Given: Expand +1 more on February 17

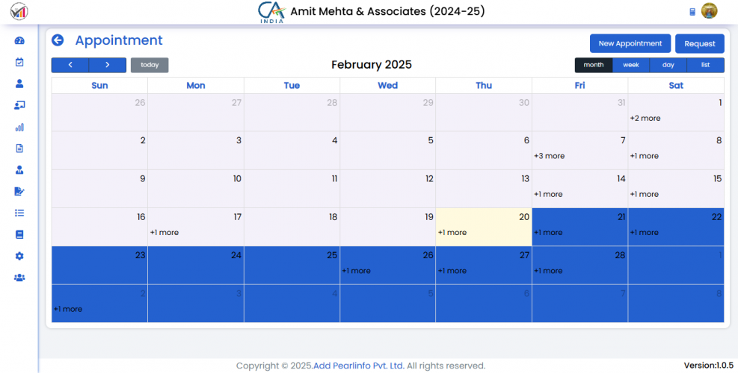Looking at the screenshot, I should tap(164, 232).
